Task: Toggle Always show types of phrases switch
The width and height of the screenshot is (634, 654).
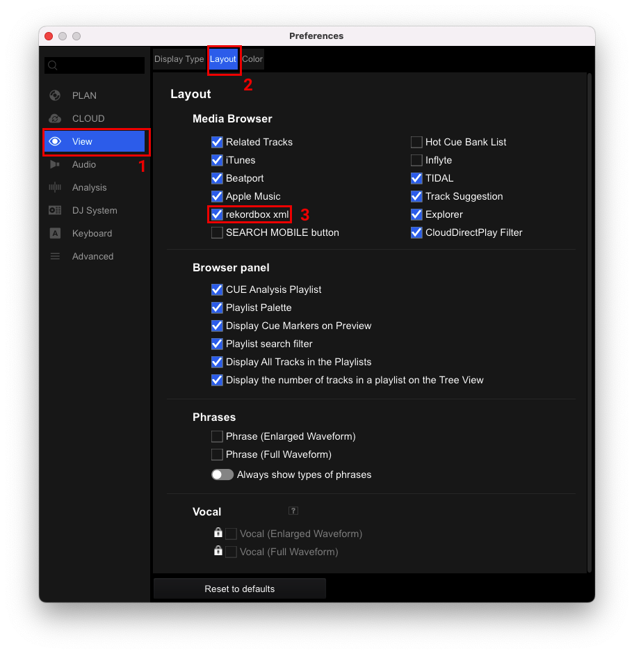Action: (222, 474)
